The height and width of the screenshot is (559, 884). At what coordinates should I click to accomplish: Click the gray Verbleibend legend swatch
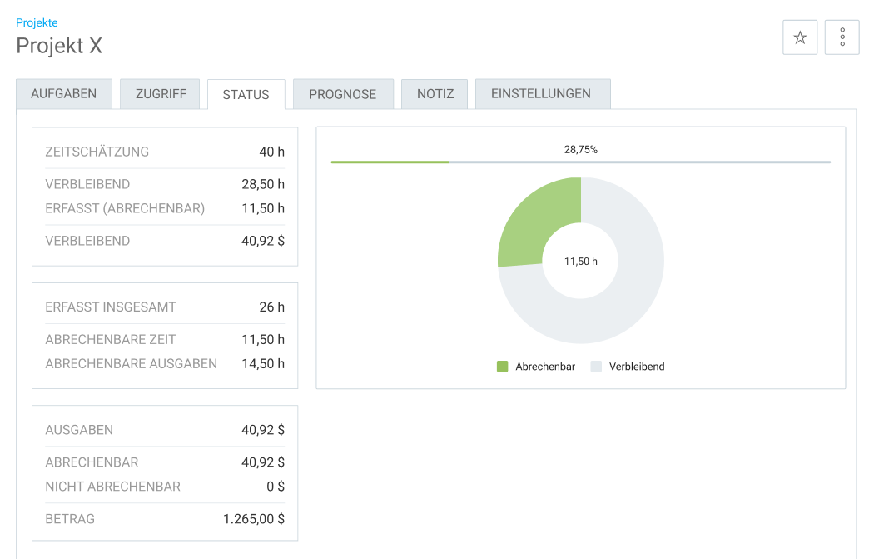pos(596,367)
